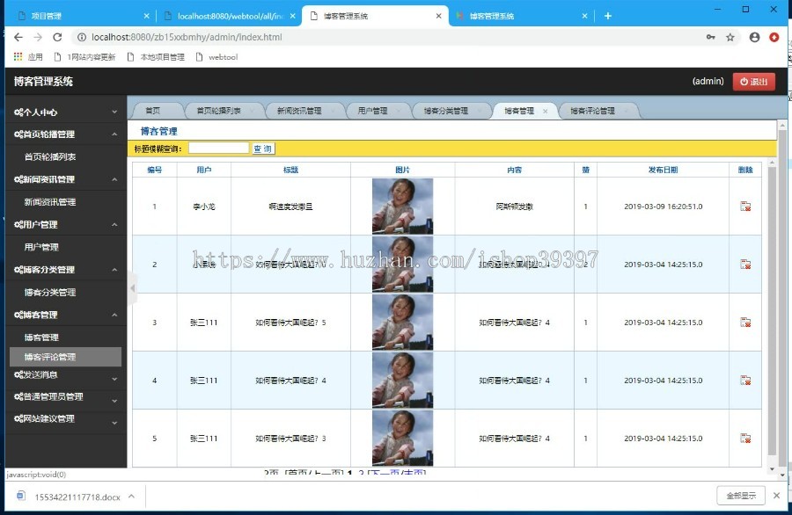Collapse 博客分类管理 section header
Viewport: 792px width, 515px height.
(66, 269)
